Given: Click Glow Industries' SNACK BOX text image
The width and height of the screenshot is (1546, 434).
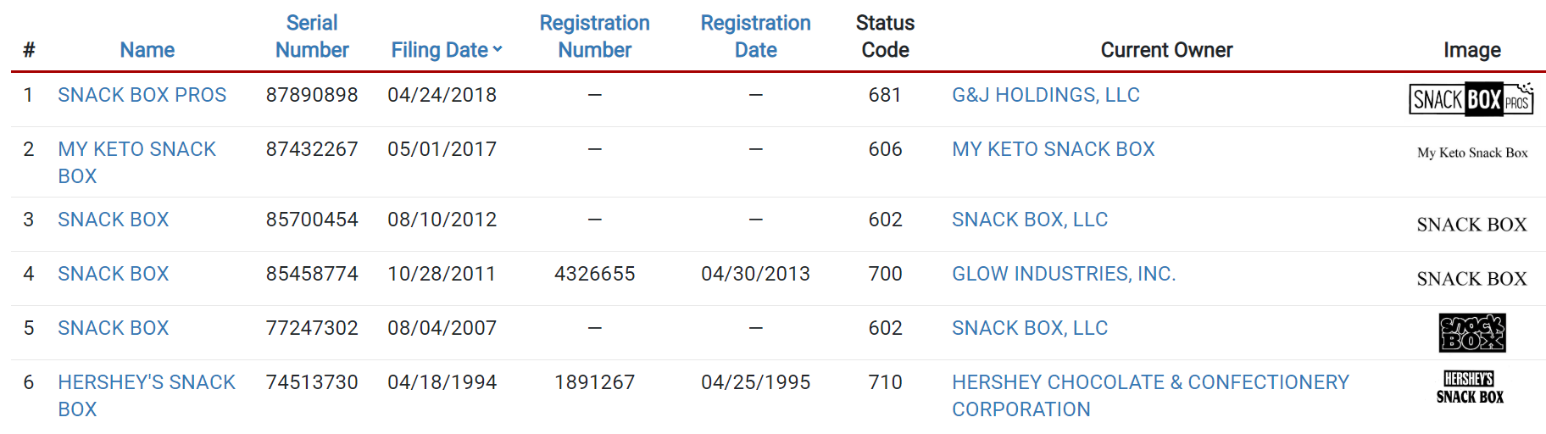Looking at the screenshot, I should [1471, 279].
